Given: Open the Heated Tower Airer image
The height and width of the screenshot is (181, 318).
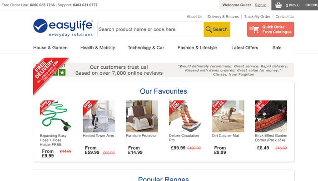Looking at the screenshot, I should [99, 116].
